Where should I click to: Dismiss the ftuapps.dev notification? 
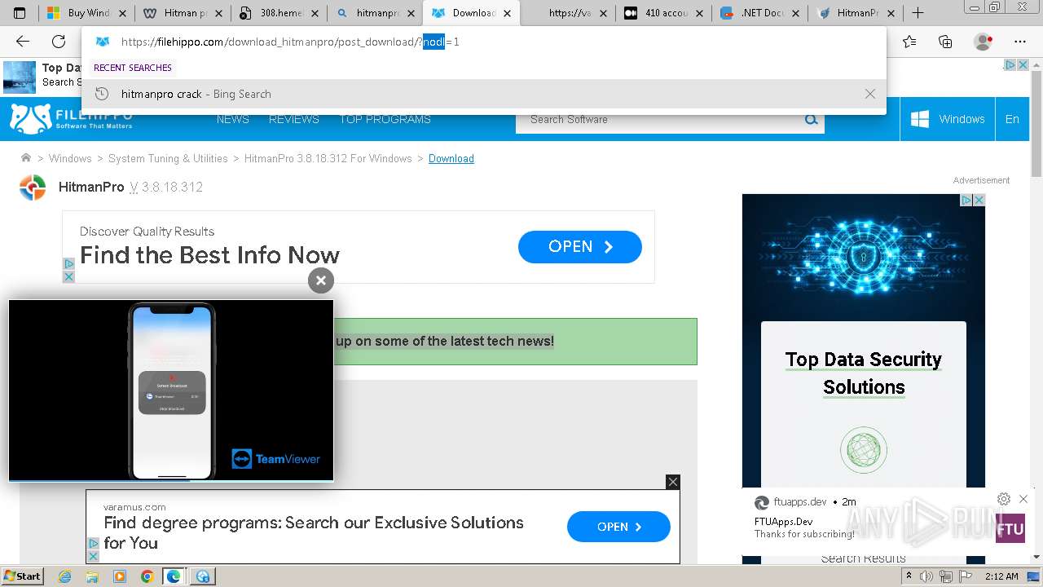(1023, 499)
